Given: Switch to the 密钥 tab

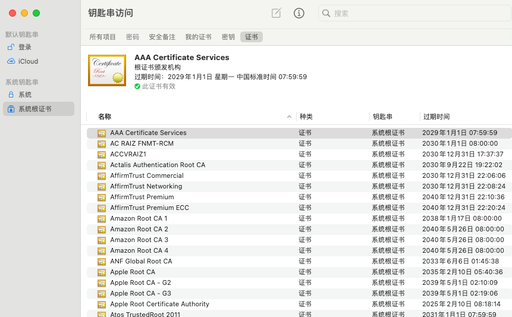Looking at the screenshot, I should tap(228, 37).
